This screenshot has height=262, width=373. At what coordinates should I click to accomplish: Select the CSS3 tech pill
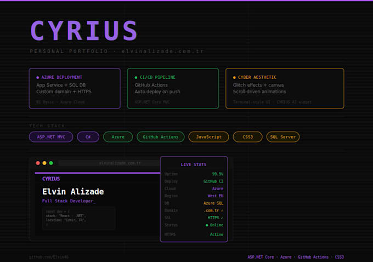pyautogui.click(x=247, y=137)
